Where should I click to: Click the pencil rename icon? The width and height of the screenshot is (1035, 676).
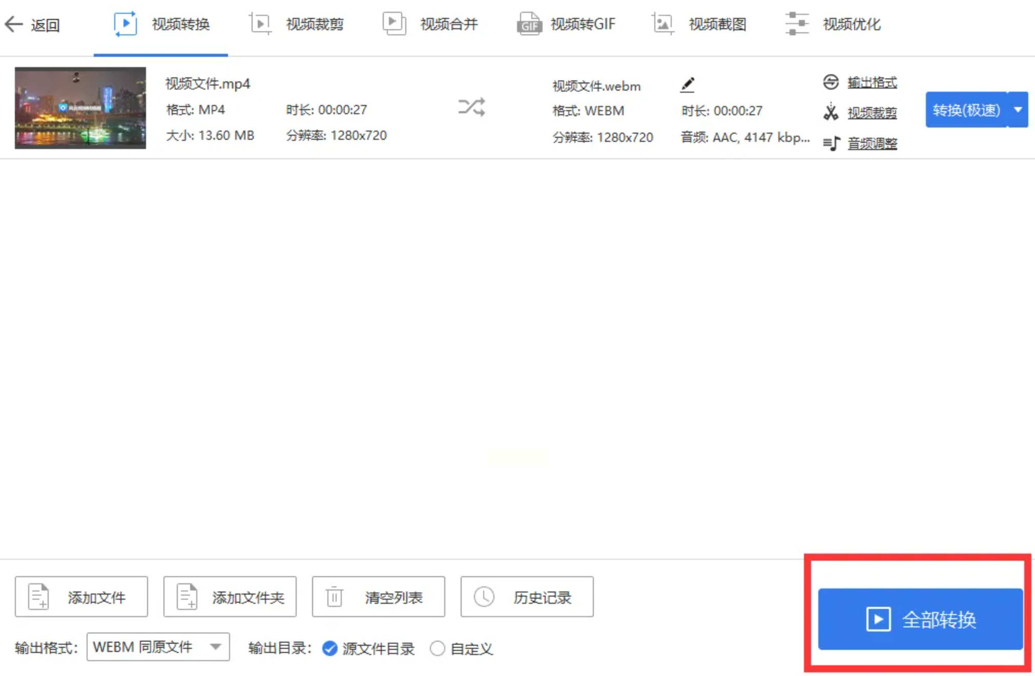tap(688, 84)
